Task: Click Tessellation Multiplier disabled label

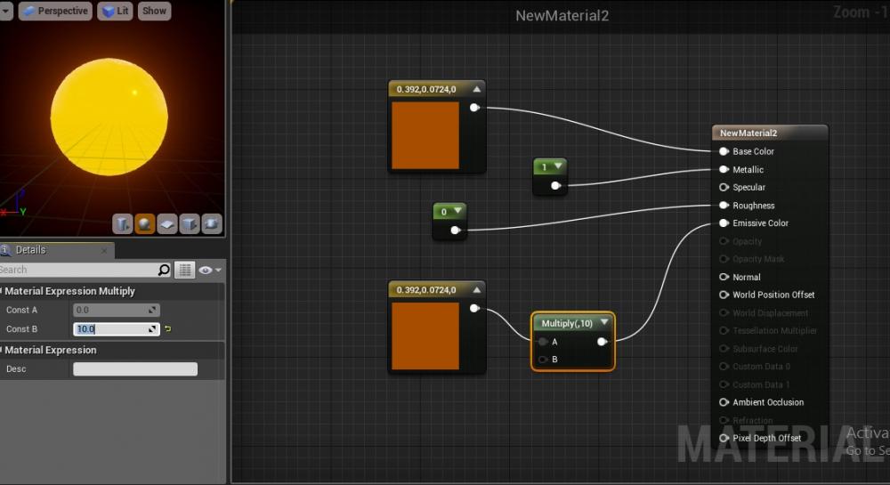Action: coord(775,331)
